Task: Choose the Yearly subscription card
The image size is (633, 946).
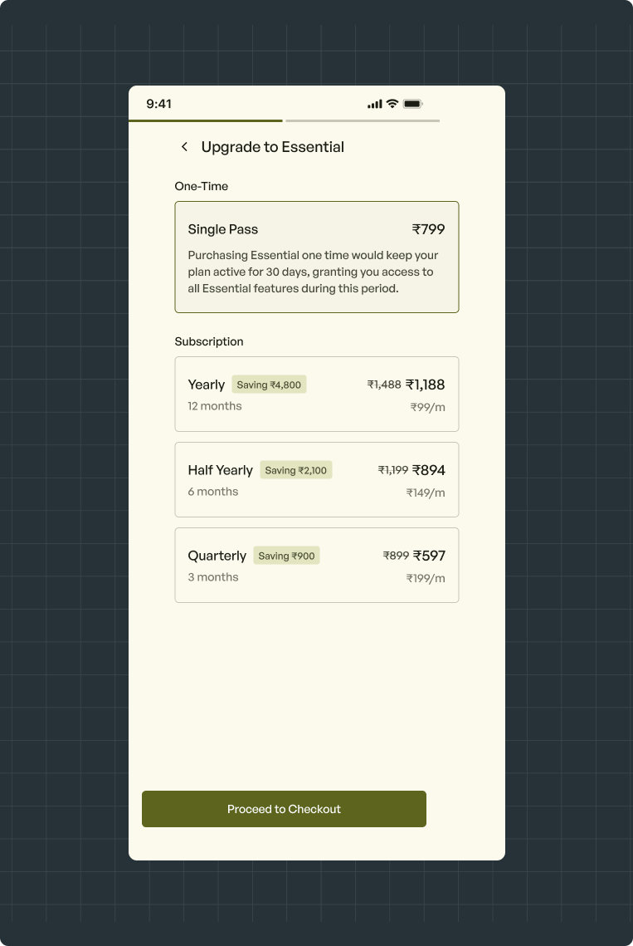Action: pos(317,394)
